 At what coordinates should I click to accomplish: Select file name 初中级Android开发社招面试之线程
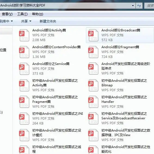pos(57,149)
